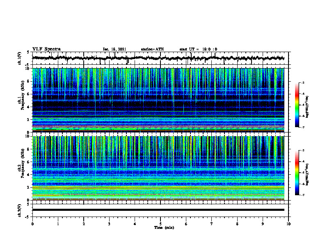Image resolution: width=325 pixels, height=251 pixels.
Task: Click the "Time (min)" x-axis label
Action: (x=164, y=228)
